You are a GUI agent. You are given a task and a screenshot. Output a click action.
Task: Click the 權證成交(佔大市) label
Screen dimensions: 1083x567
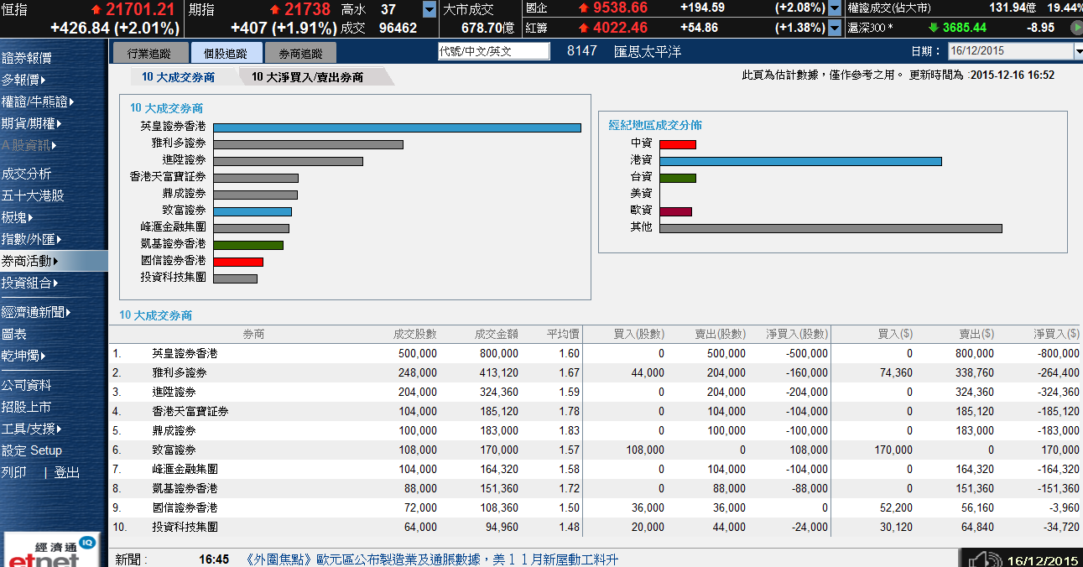pyautogui.click(x=889, y=8)
